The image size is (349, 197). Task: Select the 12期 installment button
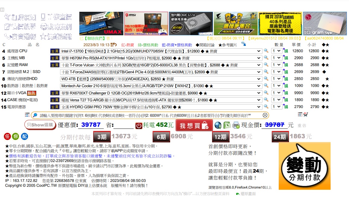pyautogui.click(x=221, y=137)
